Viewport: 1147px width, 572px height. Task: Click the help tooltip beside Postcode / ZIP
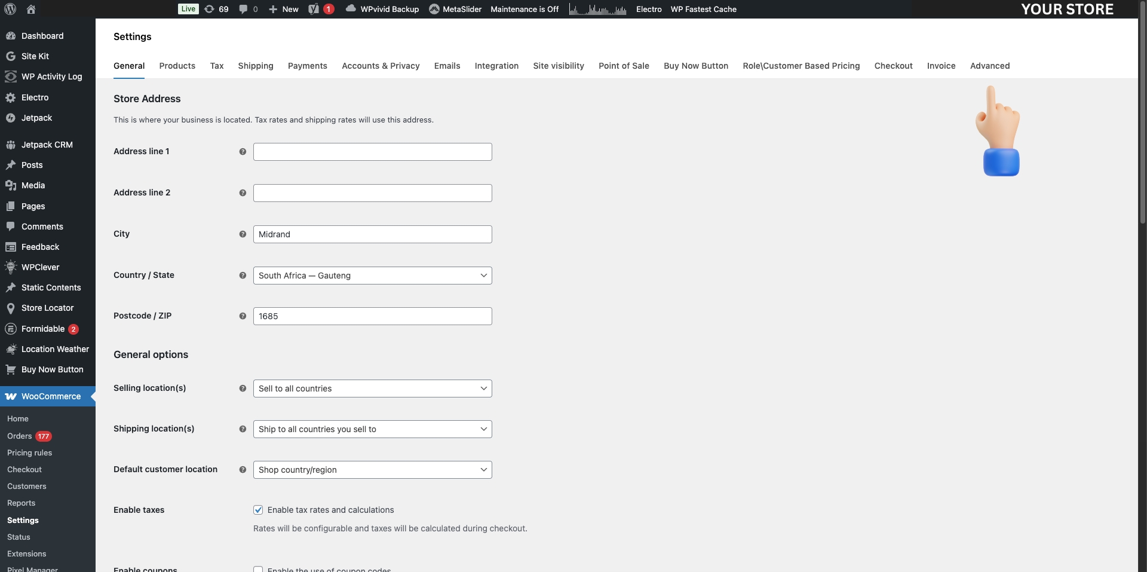243,316
